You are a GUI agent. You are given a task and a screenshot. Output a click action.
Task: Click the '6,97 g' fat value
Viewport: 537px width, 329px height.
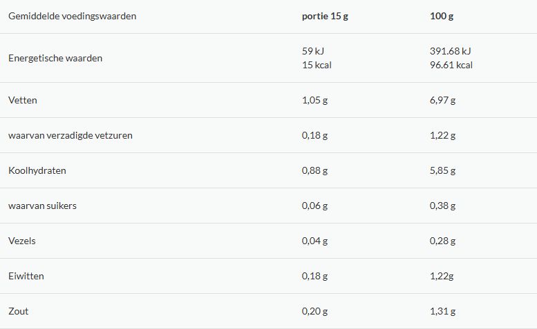point(442,101)
